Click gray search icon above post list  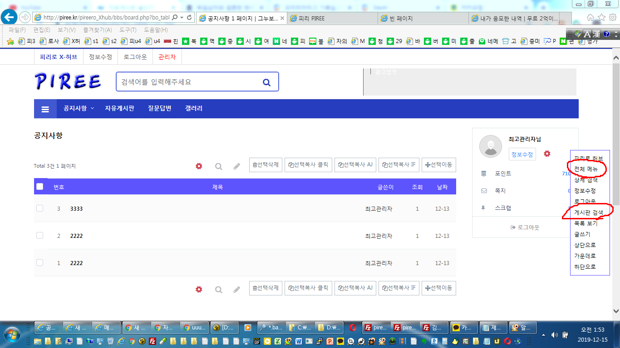coord(218,166)
